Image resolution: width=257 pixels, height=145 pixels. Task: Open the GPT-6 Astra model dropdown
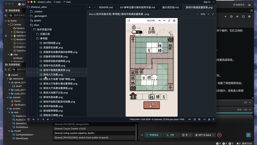pyautogui.click(x=204, y=135)
